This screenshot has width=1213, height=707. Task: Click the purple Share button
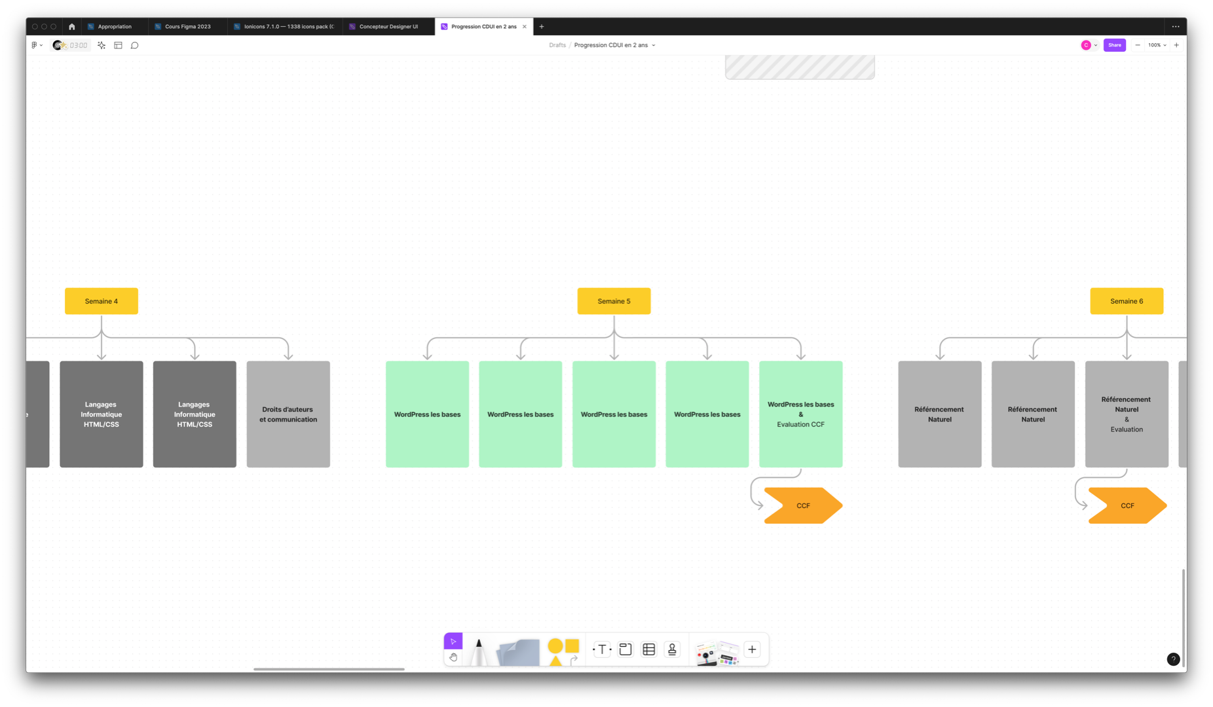point(1114,45)
